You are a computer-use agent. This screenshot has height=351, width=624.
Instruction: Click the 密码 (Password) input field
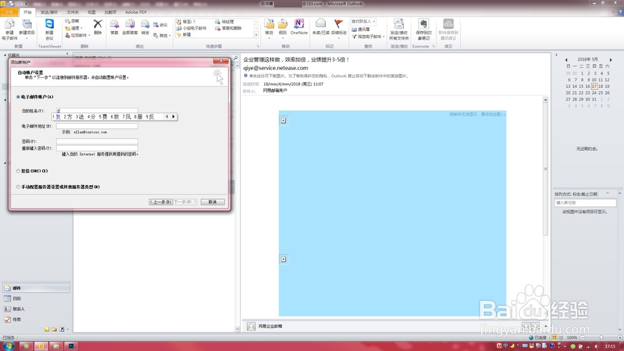[x=97, y=141]
